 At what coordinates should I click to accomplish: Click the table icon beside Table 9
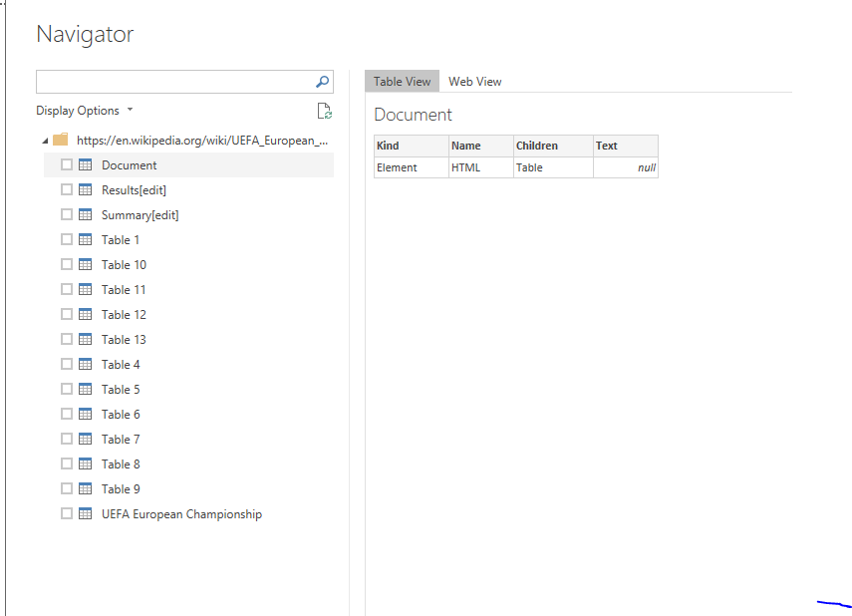click(x=86, y=488)
